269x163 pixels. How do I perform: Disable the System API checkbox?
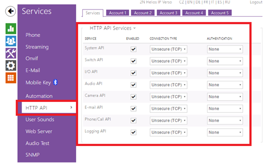[x=133, y=49]
